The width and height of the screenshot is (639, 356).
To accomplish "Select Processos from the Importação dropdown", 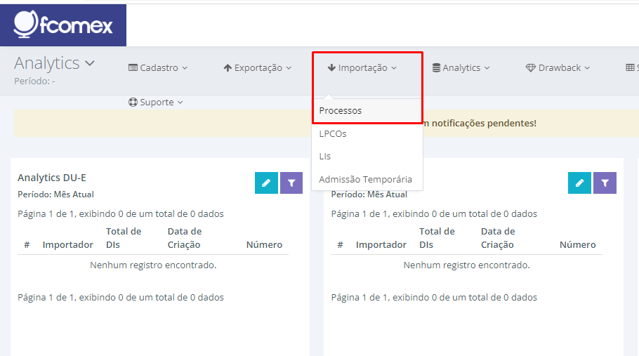I will coord(367,110).
